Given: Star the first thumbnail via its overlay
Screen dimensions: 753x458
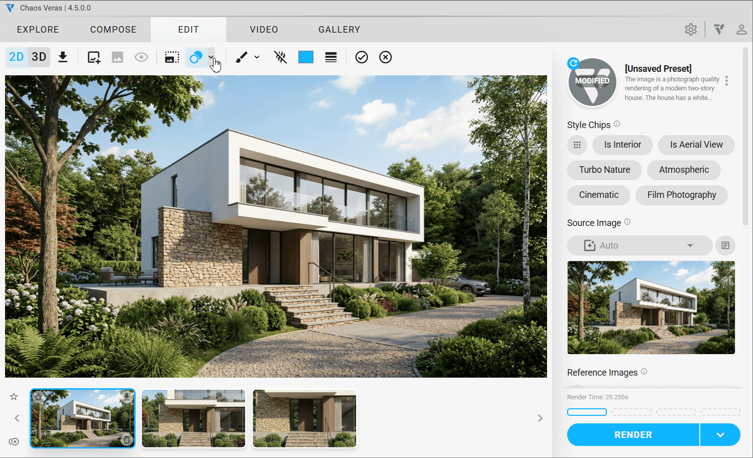Looking at the screenshot, I should click(38, 396).
